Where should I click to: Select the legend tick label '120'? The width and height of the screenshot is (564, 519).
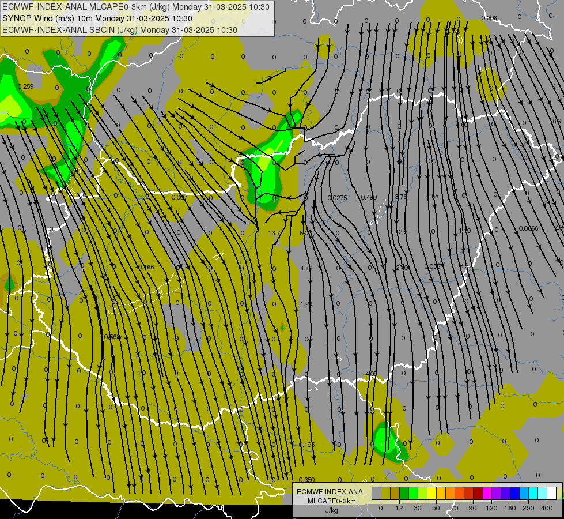click(491, 508)
